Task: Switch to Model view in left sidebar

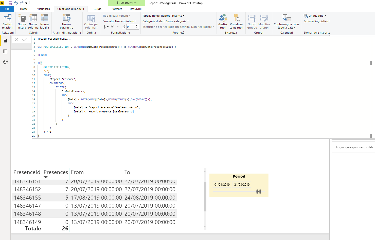Action: click(x=6, y=62)
